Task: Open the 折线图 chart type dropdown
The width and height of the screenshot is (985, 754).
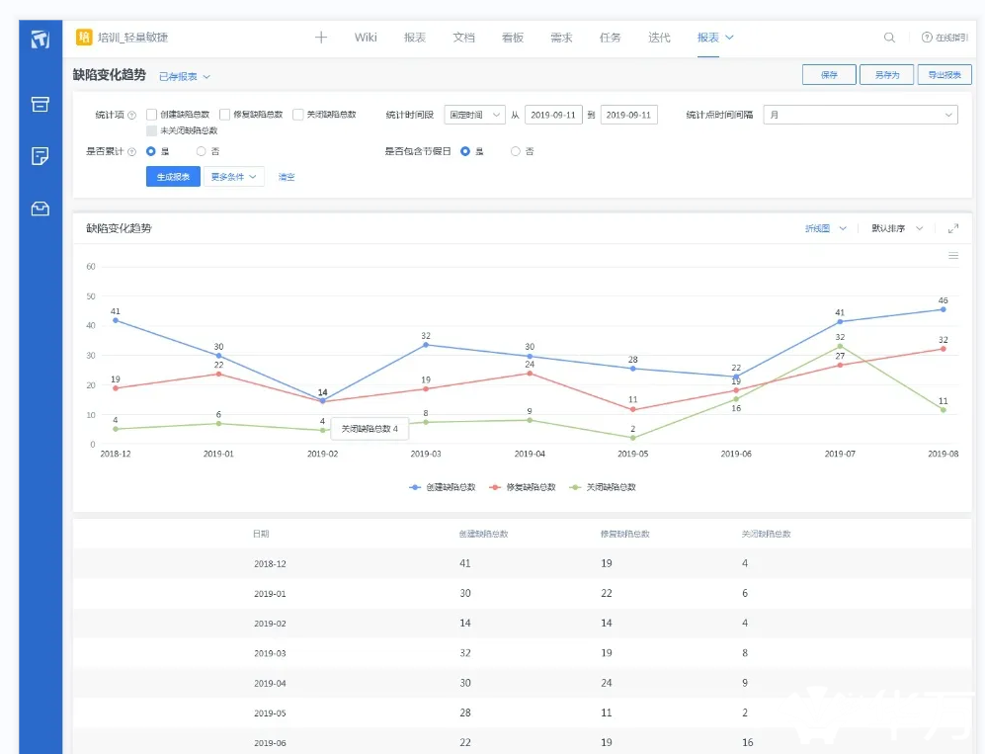Action: 826,228
